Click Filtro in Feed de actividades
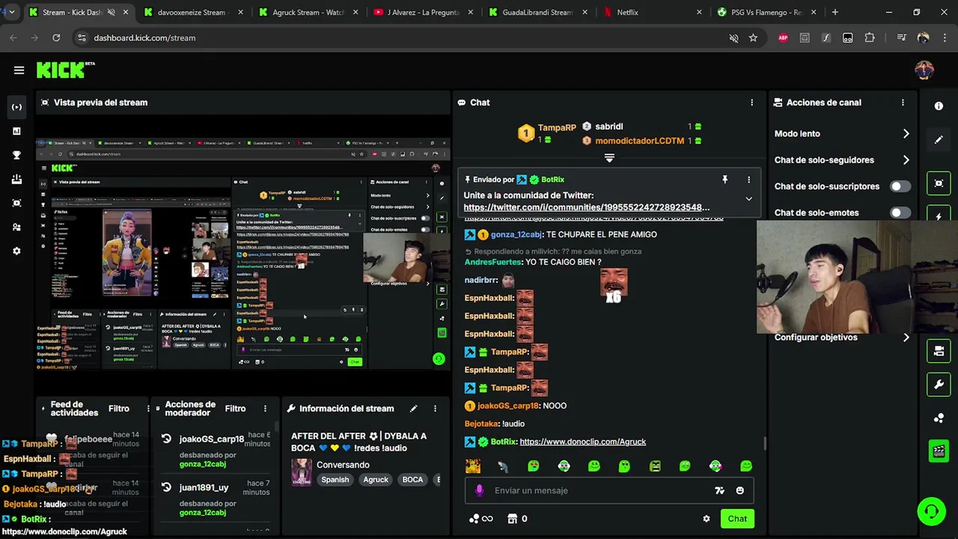Image resolution: width=958 pixels, height=539 pixels. 118,409
